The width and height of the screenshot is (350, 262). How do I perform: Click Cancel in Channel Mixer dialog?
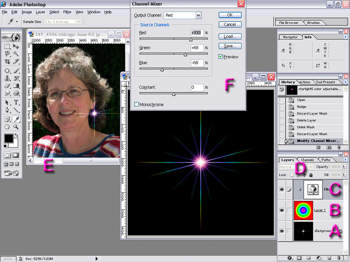click(x=230, y=24)
